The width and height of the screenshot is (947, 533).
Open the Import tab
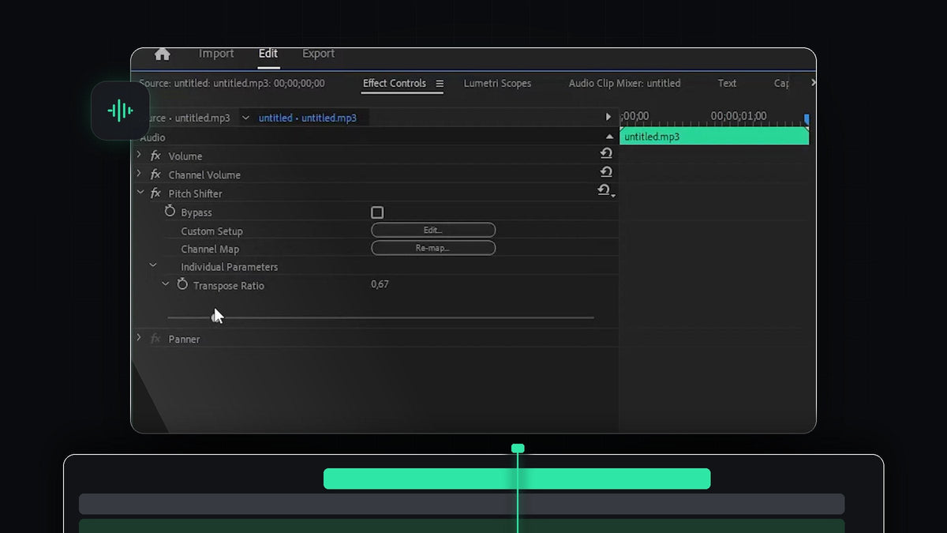click(216, 54)
